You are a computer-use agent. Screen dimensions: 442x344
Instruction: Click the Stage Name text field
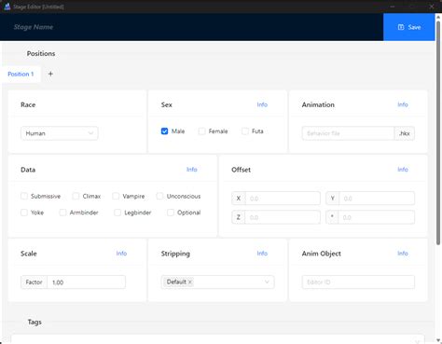click(34, 27)
